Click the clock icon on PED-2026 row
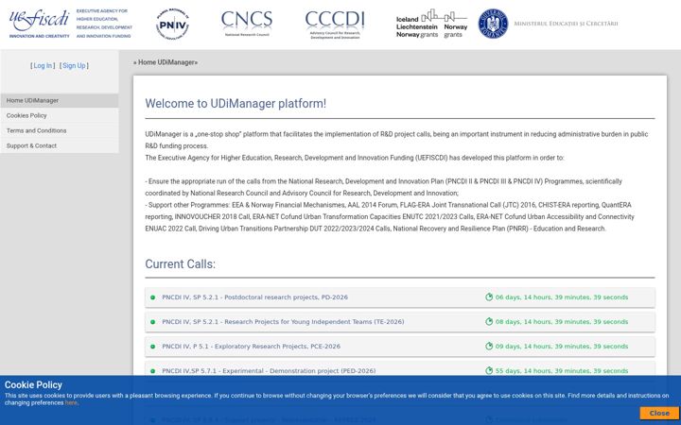Viewport: 681px width, 425px height. pyautogui.click(x=489, y=370)
